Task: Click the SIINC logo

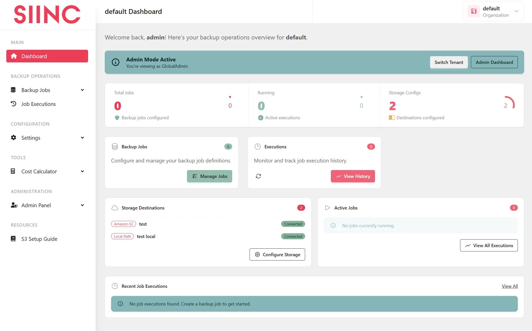Action: pos(47,15)
